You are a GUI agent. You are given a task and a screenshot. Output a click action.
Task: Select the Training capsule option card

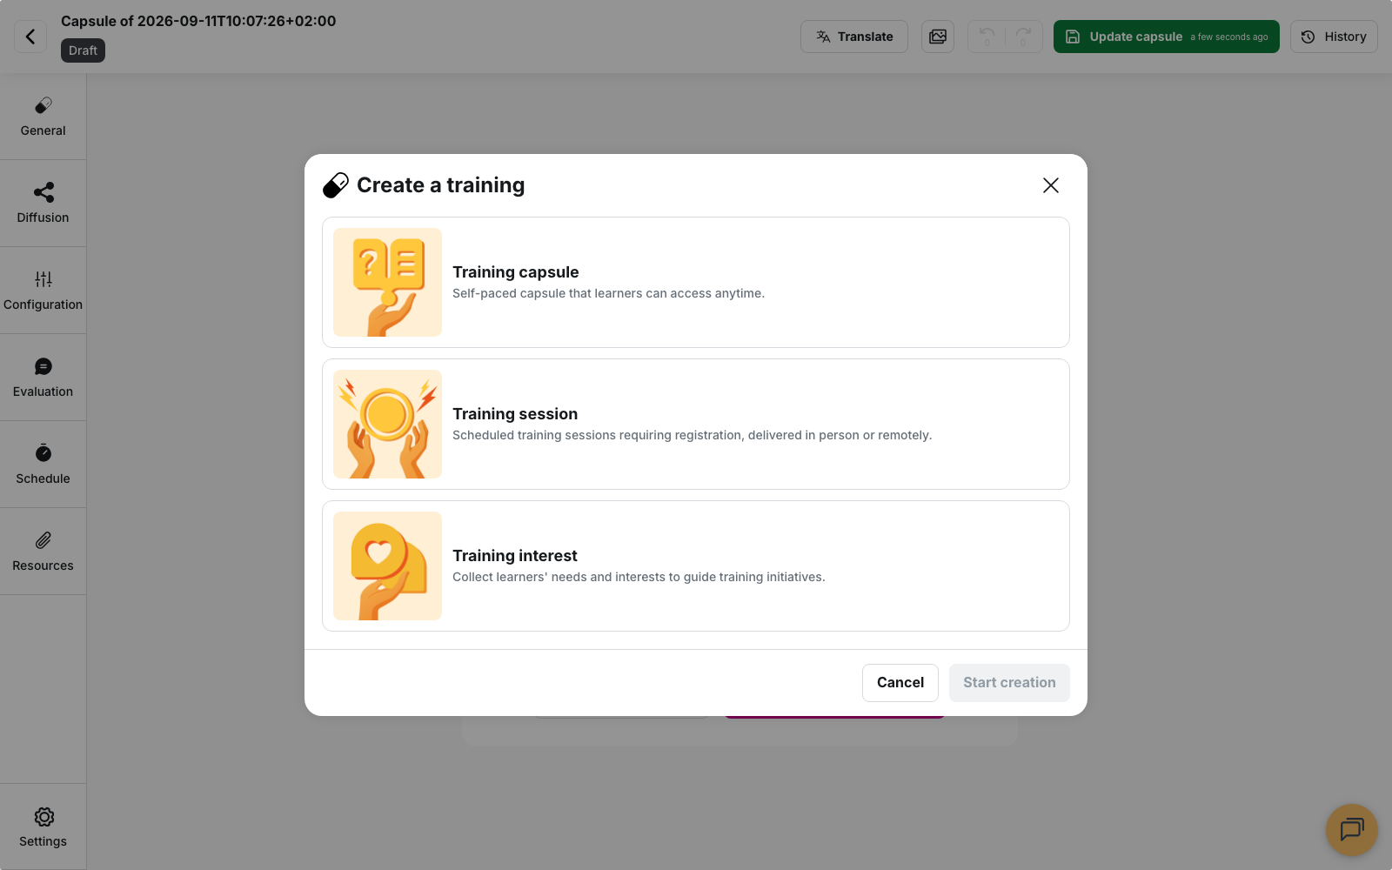[x=696, y=283]
